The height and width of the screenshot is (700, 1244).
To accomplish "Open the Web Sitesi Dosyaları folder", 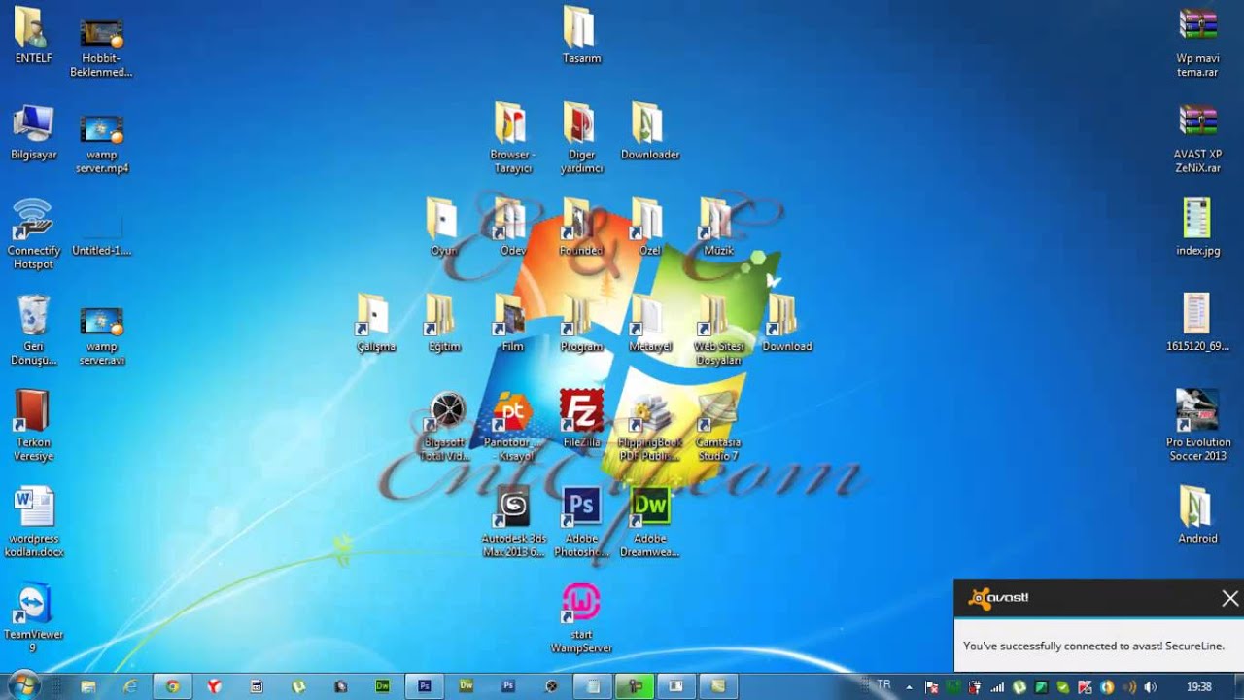I will (x=718, y=331).
